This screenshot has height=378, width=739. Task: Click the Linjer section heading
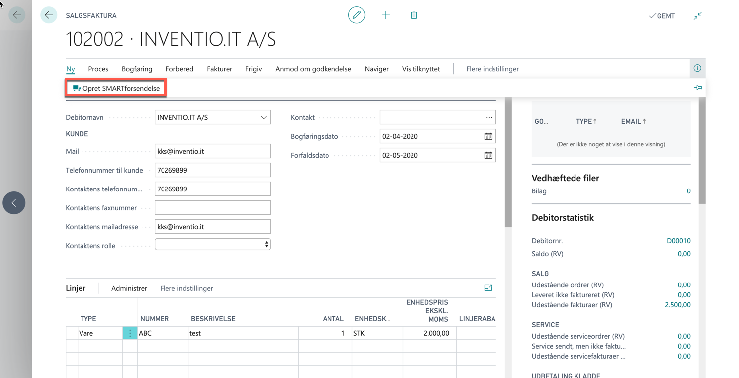(x=76, y=288)
